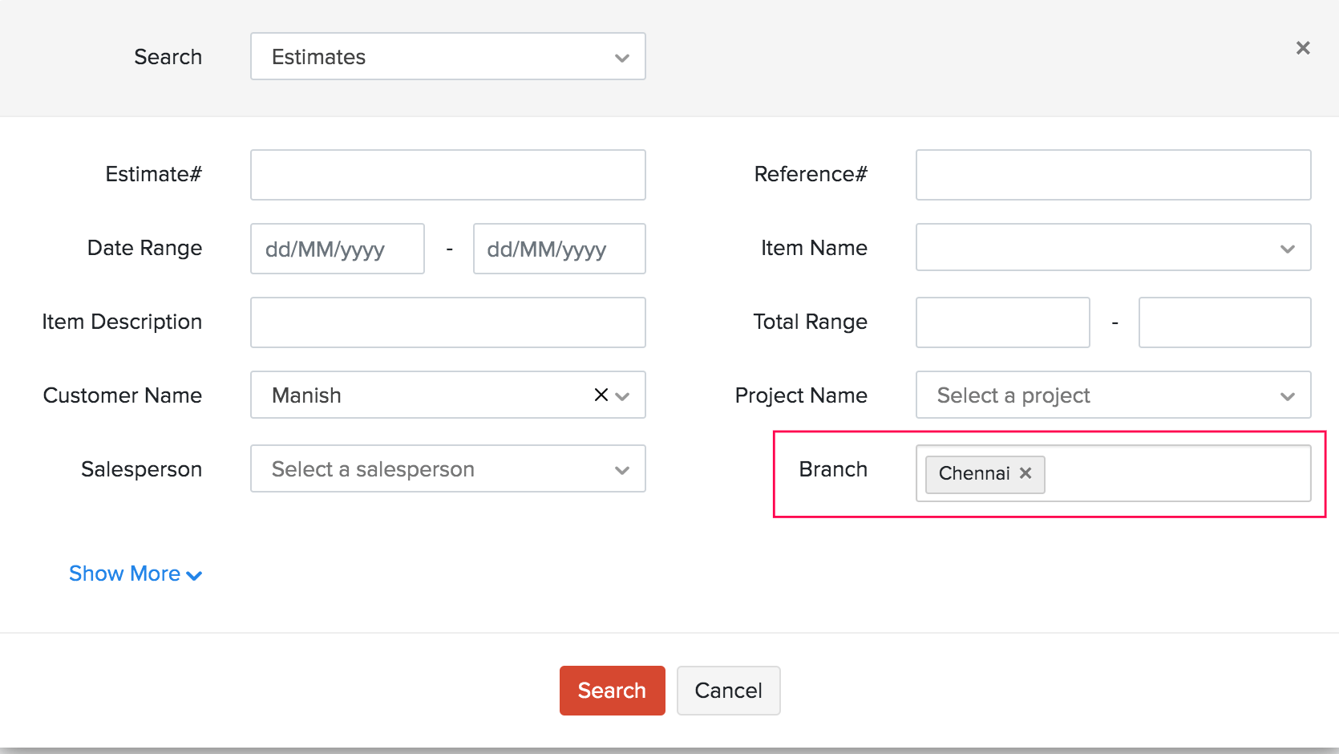This screenshot has height=754, width=1339.
Task: Remove the Chennai branch tag
Action: [x=1025, y=473]
